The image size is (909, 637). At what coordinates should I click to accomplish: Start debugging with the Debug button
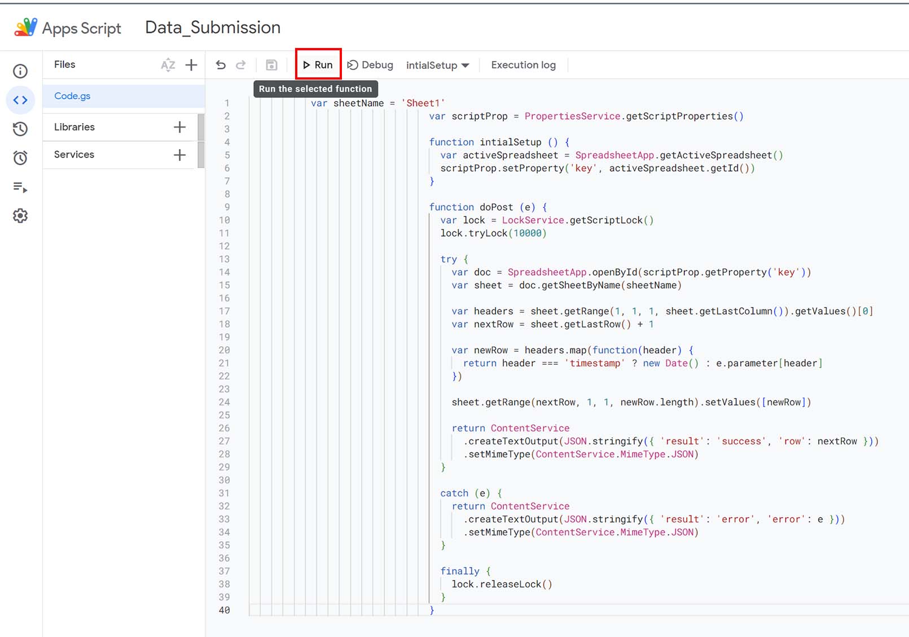[370, 65]
